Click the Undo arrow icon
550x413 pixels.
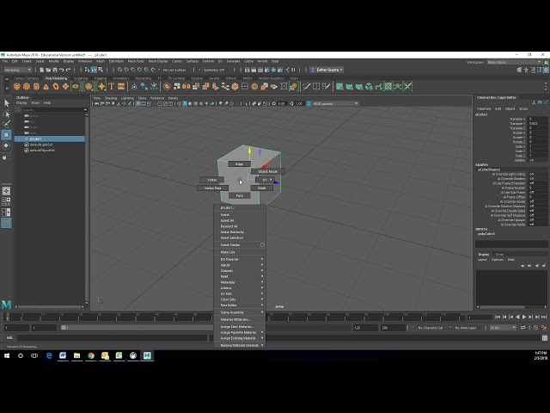[62, 70]
